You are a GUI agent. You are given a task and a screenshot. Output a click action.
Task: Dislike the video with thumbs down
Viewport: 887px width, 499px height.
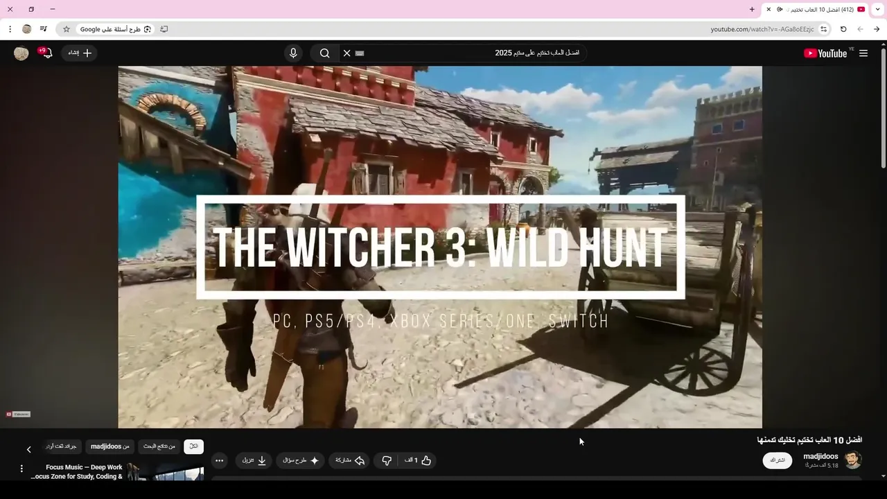[x=387, y=460]
